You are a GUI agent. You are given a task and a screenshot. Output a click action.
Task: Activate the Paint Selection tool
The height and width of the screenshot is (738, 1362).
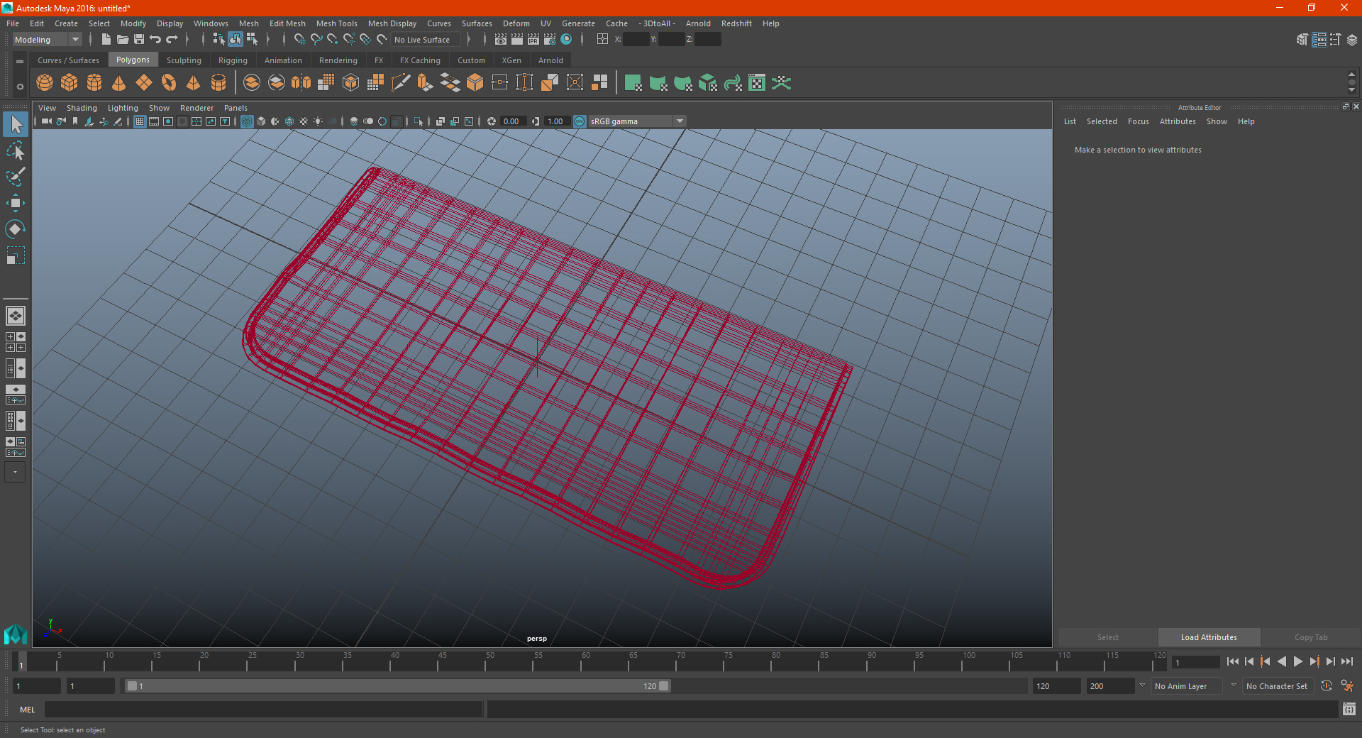pyautogui.click(x=16, y=177)
